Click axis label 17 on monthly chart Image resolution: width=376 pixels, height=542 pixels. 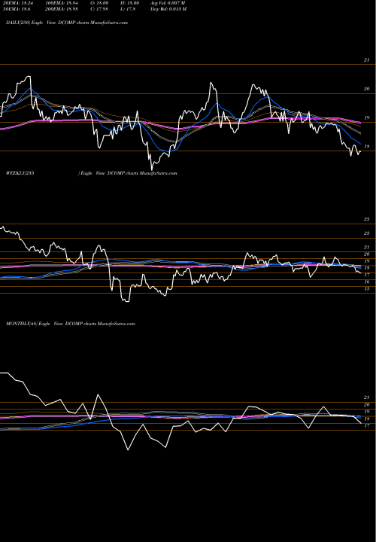click(x=367, y=426)
